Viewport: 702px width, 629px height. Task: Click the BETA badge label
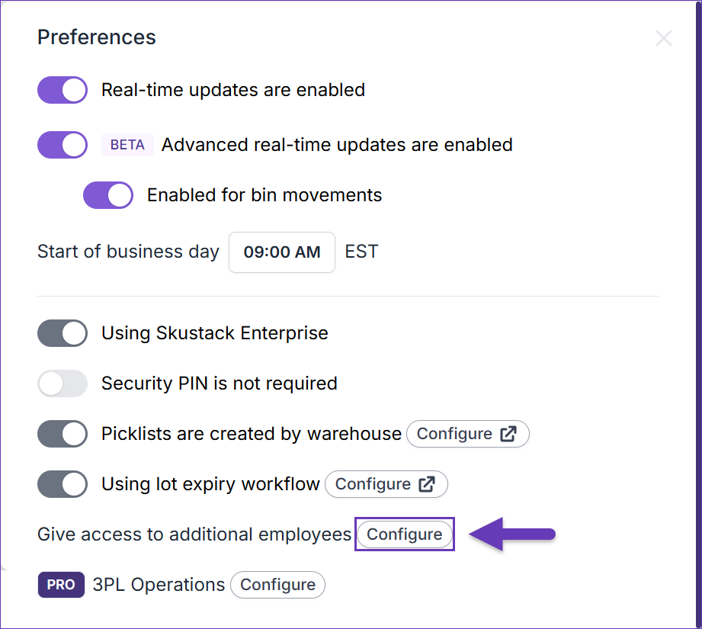point(127,145)
